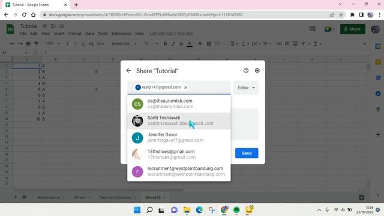Click the move to folder icon

pos(53,26)
